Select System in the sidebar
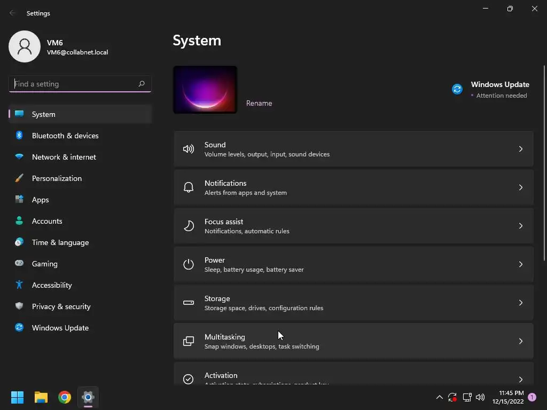547x410 pixels. pos(80,114)
